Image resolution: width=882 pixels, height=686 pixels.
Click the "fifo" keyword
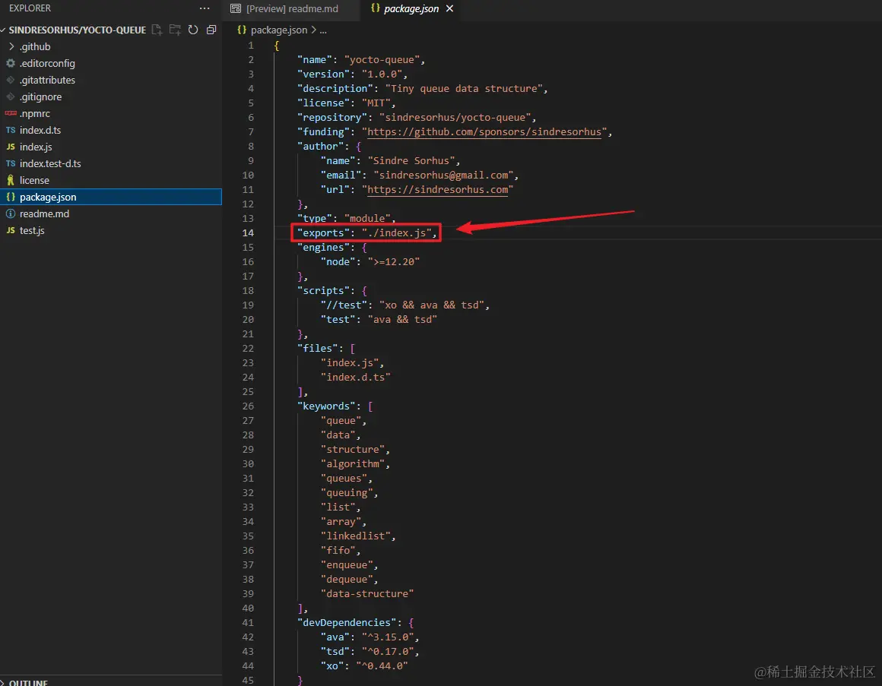[338, 551]
